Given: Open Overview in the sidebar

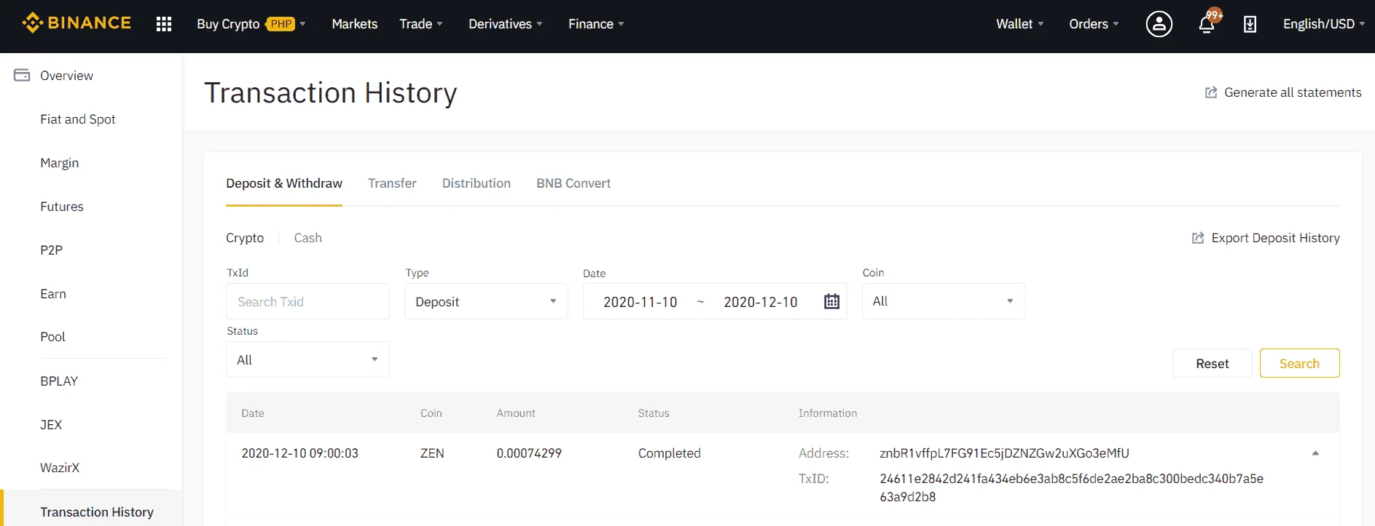Looking at the screenshot, I should (66, 76).
